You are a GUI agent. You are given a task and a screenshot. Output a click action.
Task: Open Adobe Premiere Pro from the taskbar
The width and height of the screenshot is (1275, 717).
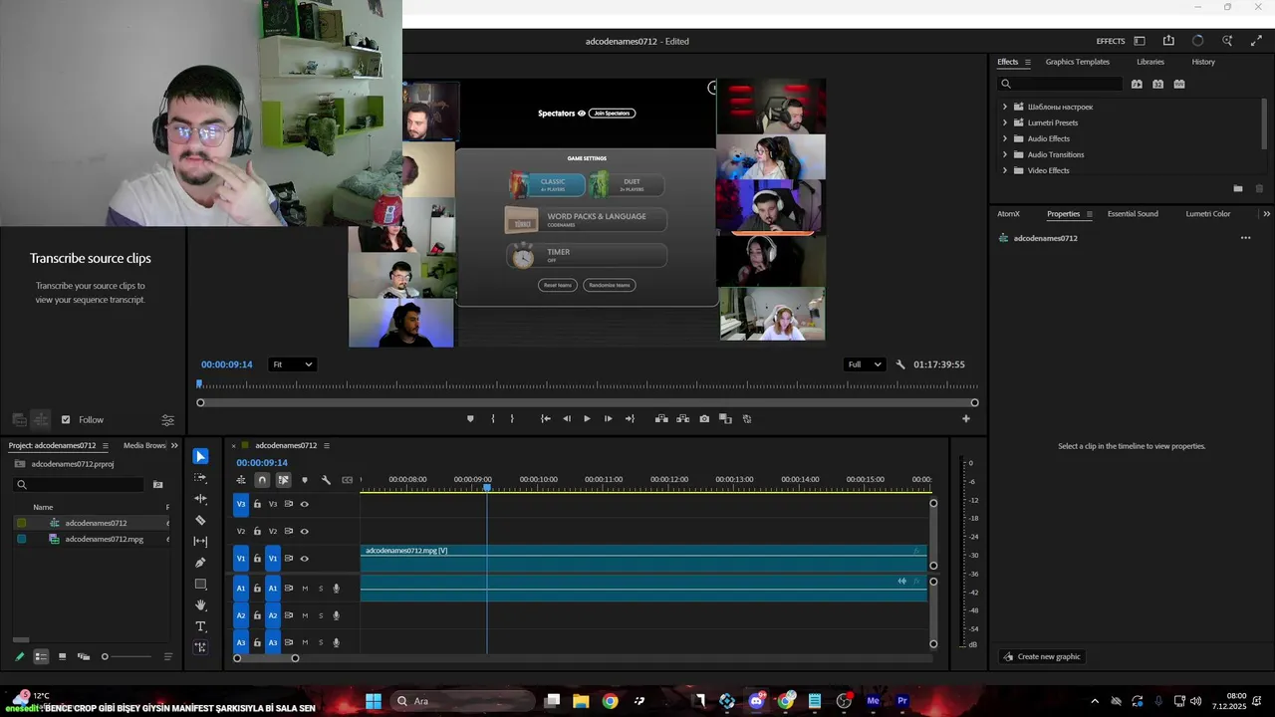pyautogui.click(x=902, y=701)
